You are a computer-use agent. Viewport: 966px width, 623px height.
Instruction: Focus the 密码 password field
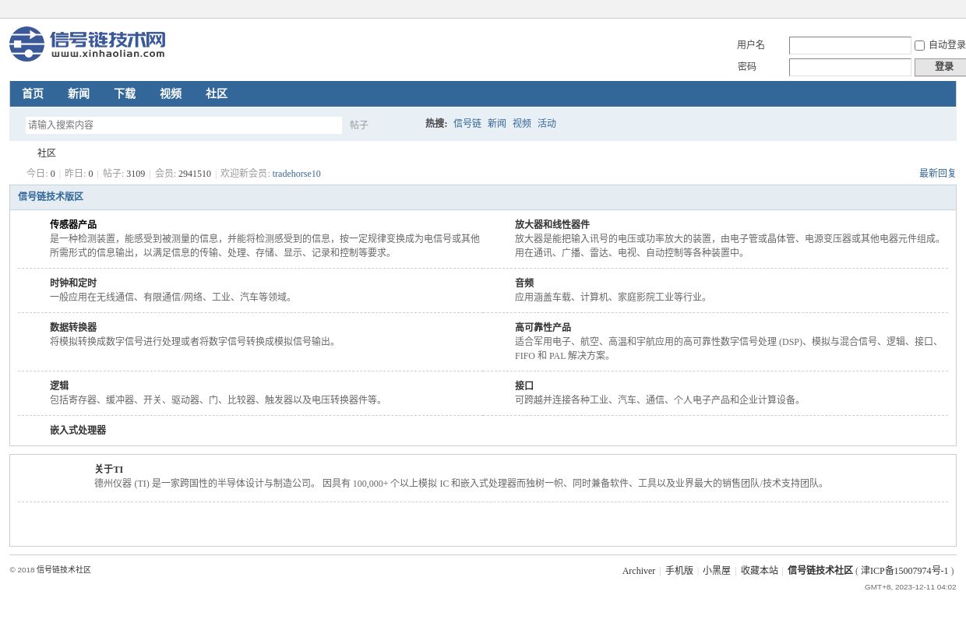(x=849, y=68)
